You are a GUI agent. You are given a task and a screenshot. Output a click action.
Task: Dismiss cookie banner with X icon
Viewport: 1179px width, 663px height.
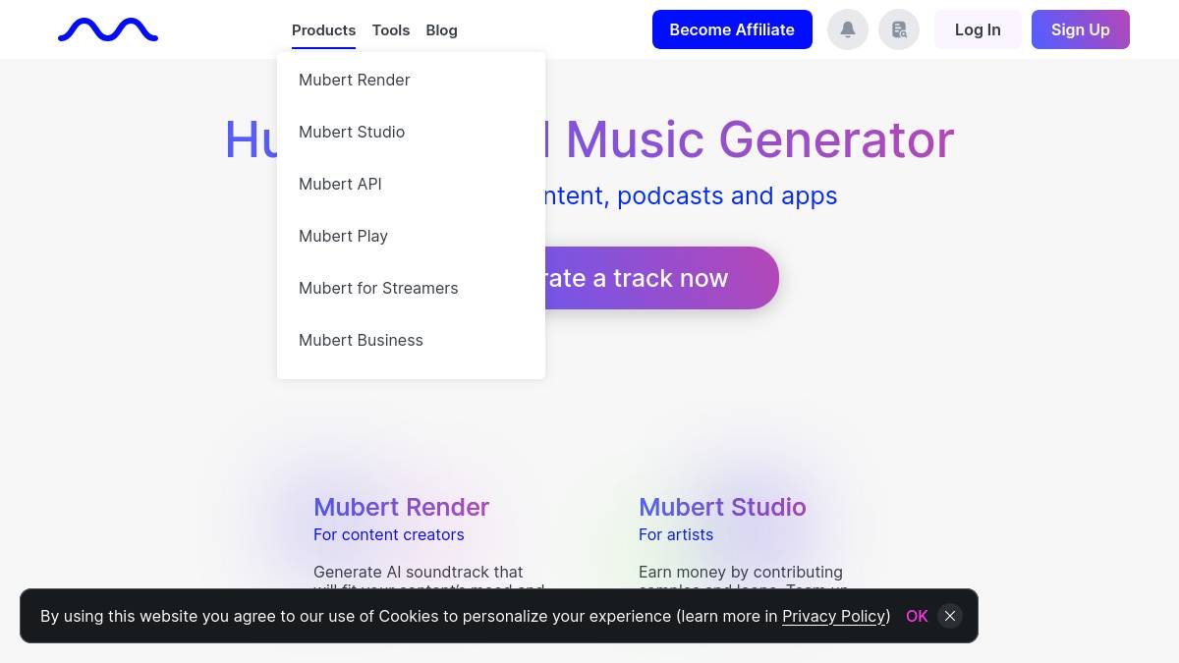coord(949,616)
